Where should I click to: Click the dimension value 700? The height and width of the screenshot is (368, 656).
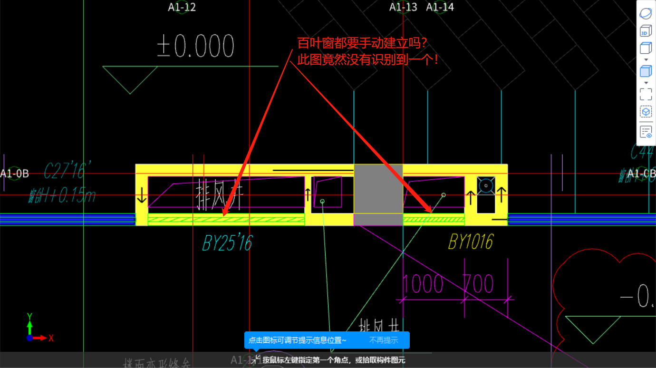pos(478,284)
